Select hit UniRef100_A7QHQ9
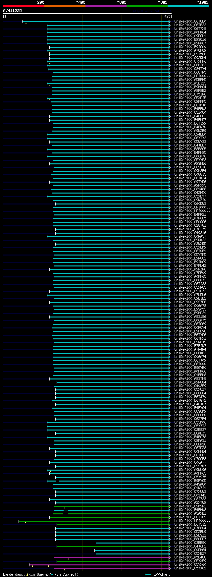Image resolution: width=212 pixels, height=577 pixels. pyautogui.click(x=190, y=51)
